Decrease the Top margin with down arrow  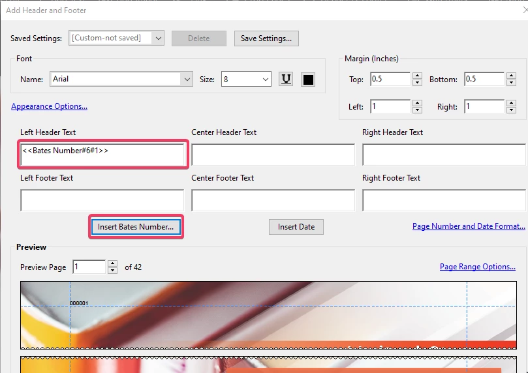click(417, 82)
